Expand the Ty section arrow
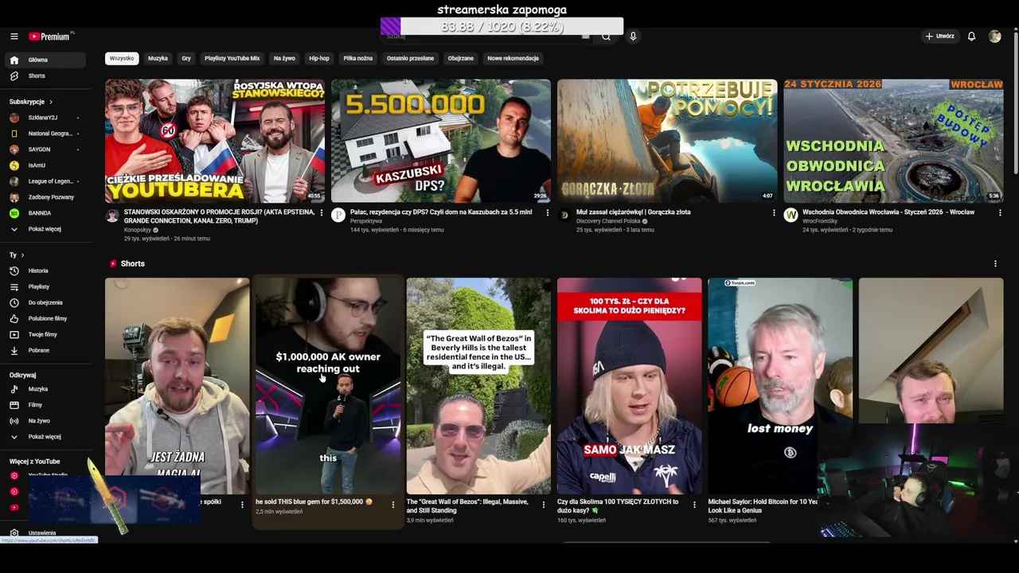The height and width of the screenshot is (573, 1019). click(22, 255)
